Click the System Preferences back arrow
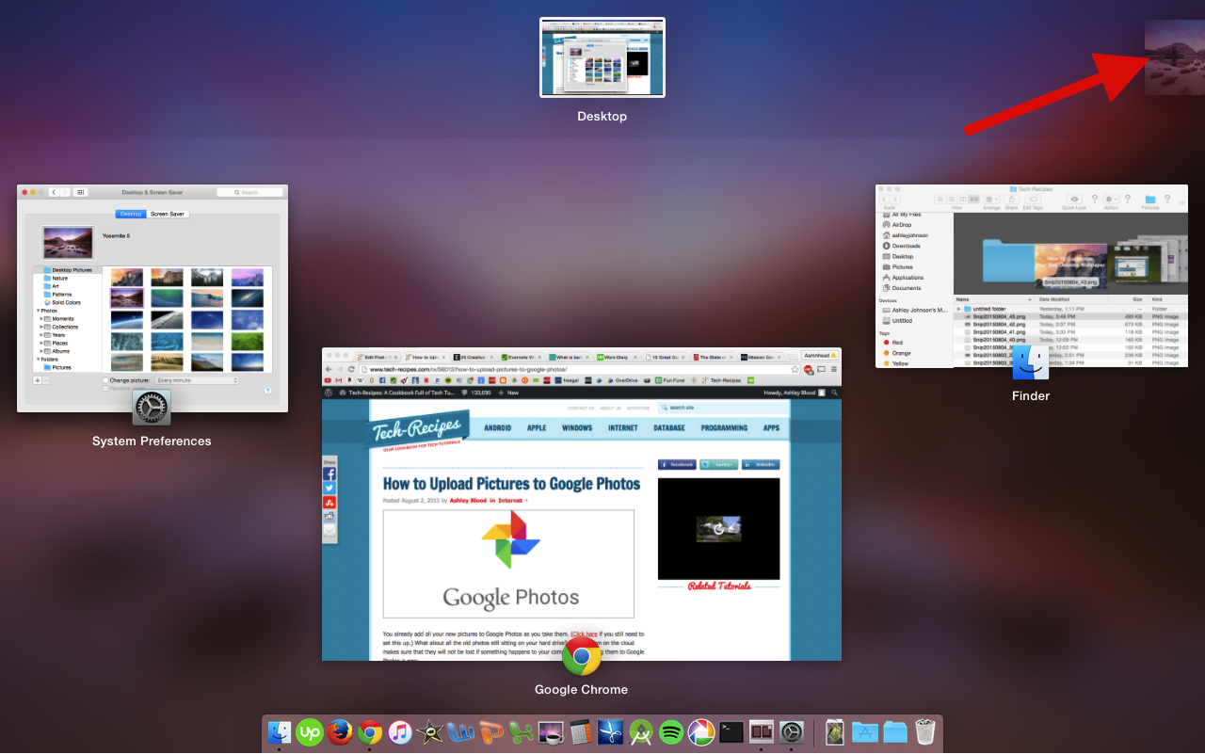This screenshot has width=1205, height=754. tap(54, 192)
